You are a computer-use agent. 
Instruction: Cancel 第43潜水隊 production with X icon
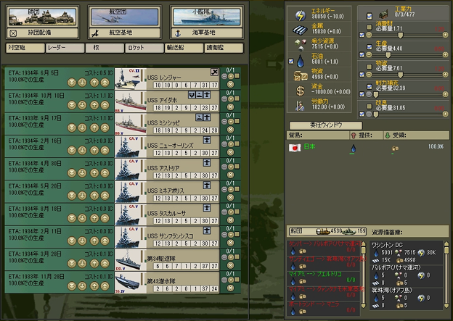tap(231, 288)
